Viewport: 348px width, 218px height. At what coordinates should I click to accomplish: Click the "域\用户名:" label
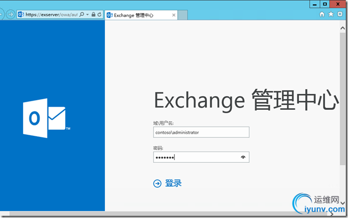point(163,123)
